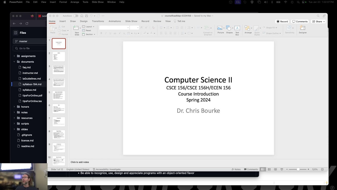Open the Insert ribbon tab
Screen dimensions: 337x190
pyautogui.click(x=63, y=21)
